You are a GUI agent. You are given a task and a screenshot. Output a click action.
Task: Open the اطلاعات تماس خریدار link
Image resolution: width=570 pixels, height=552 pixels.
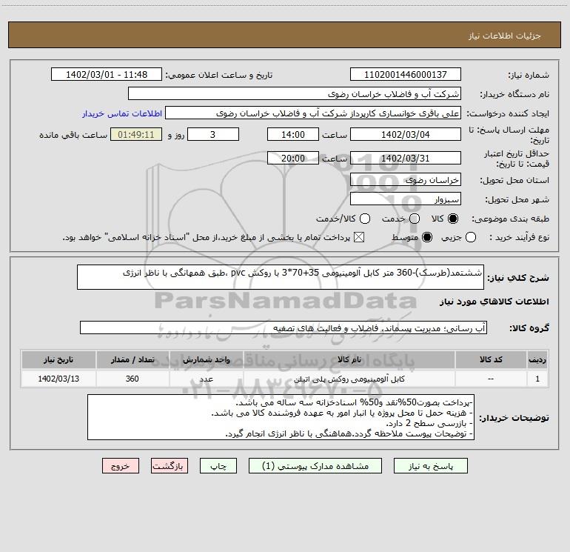coord(122,113)
